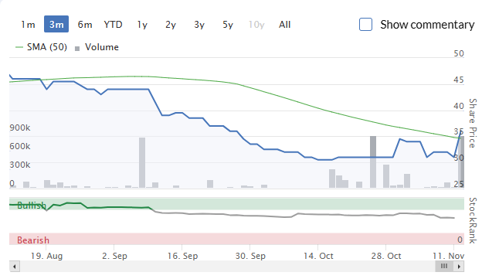Show All available price history

click(285, 24)
